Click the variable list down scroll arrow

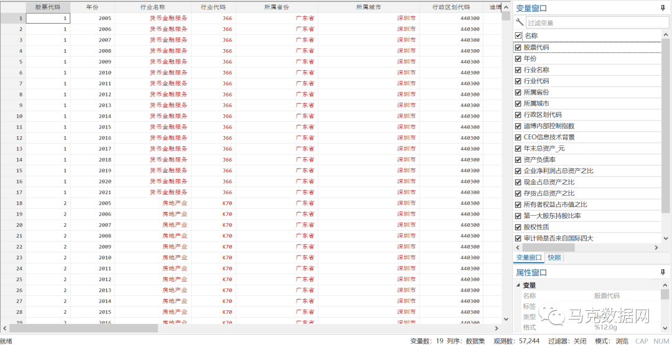coord(666,238)
